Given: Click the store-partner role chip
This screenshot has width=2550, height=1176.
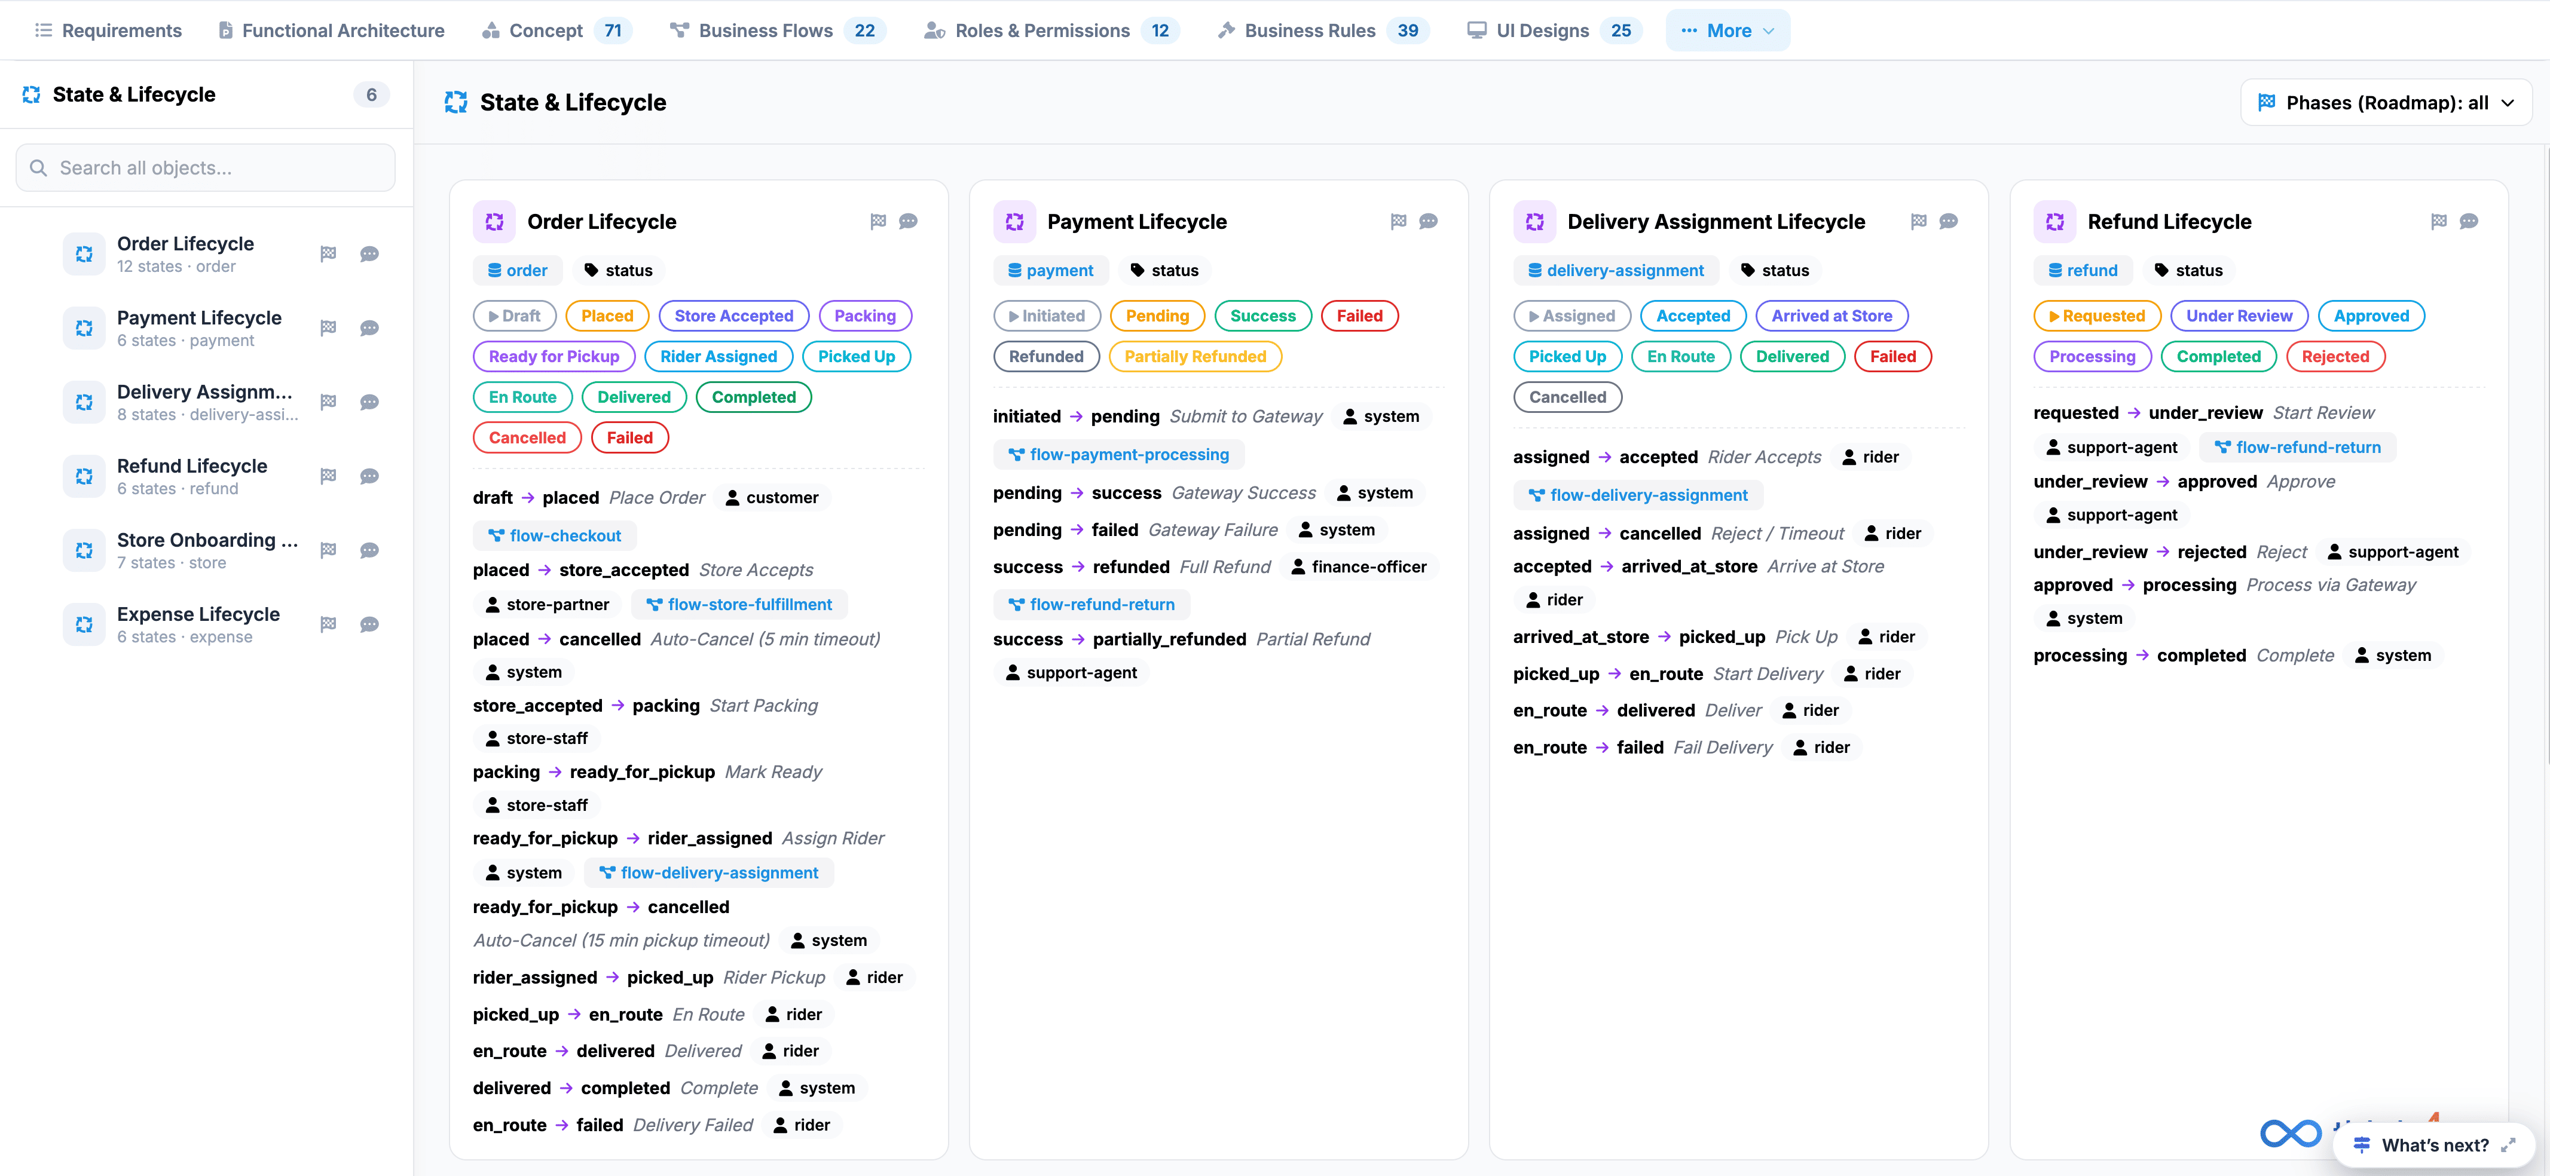Looking at the screenshot, I should 548,605.
